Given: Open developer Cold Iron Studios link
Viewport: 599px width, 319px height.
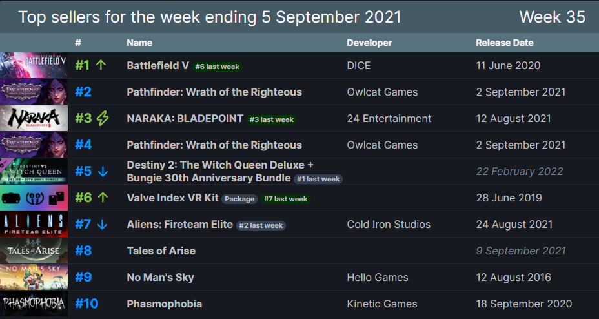Looking at the screenshot, I should coord(389,224).
